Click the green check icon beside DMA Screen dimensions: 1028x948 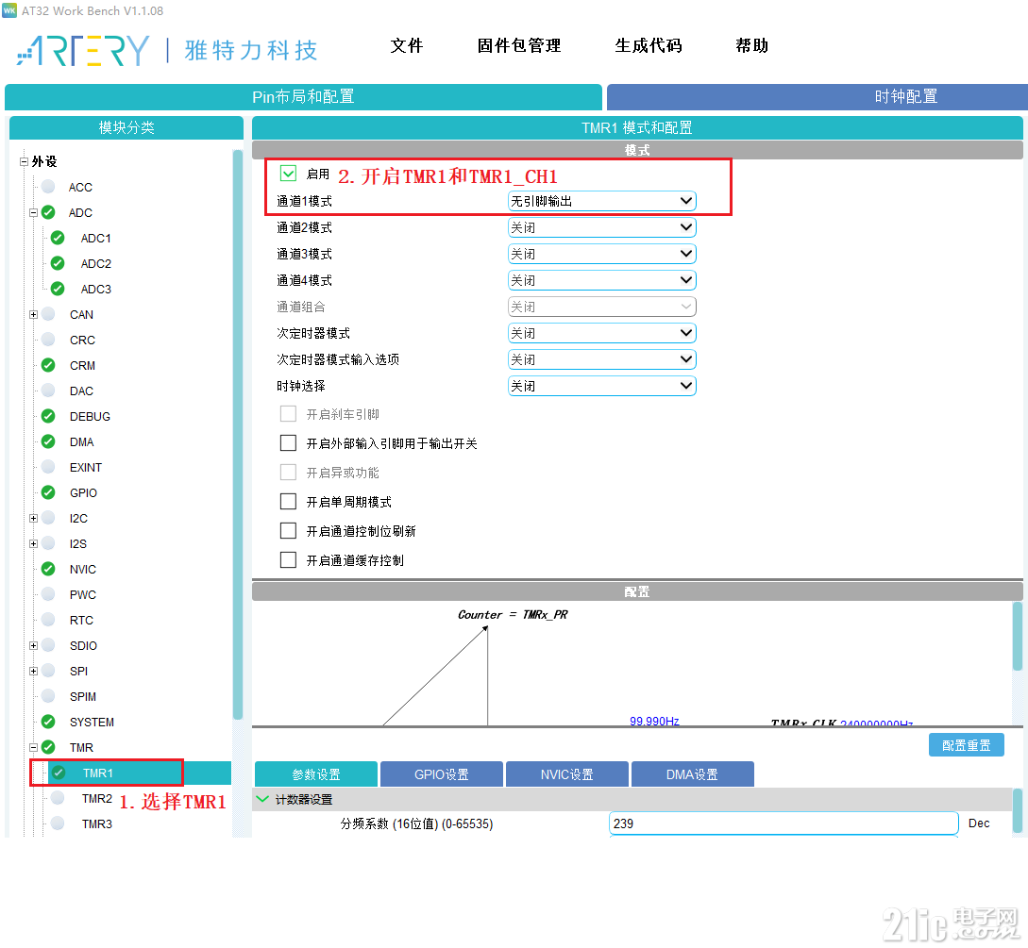click(x=48, y=441)
